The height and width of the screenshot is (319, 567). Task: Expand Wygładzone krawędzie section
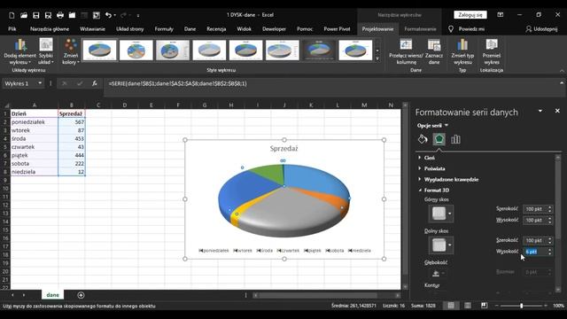[x=451, y=179]
